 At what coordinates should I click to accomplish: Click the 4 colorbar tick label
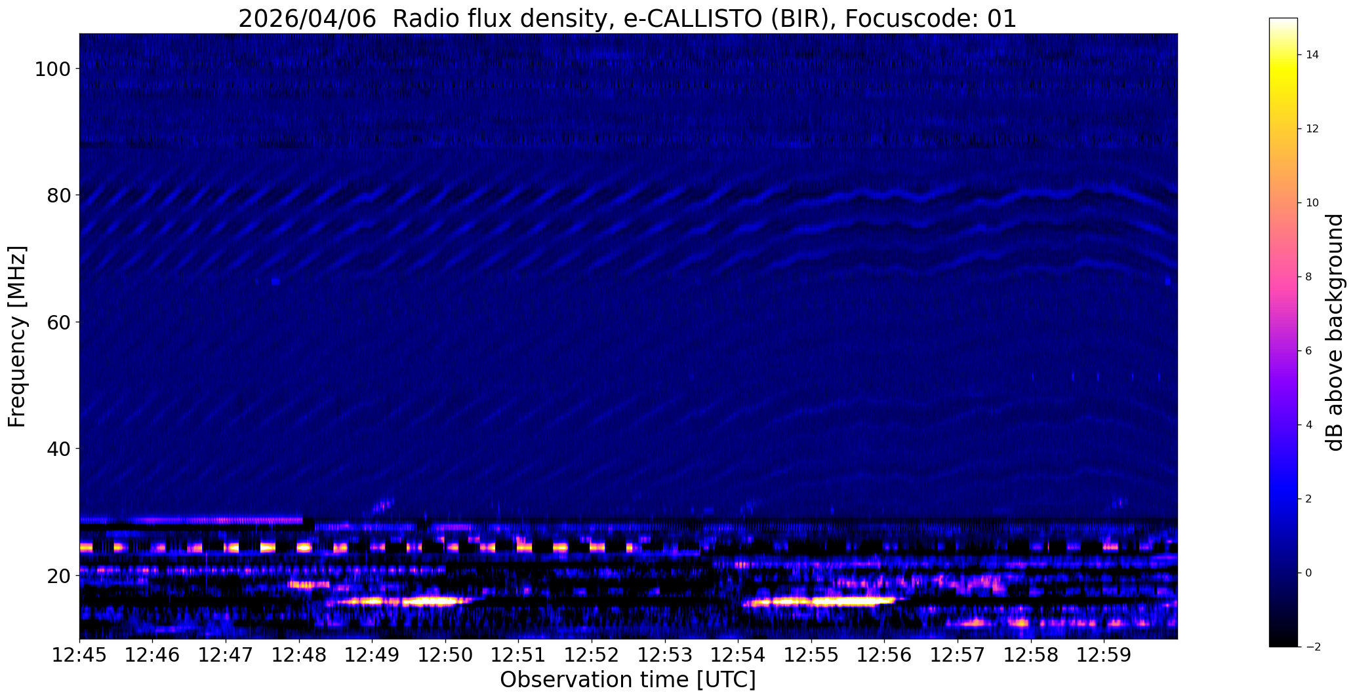click(x=1309, y=425)
